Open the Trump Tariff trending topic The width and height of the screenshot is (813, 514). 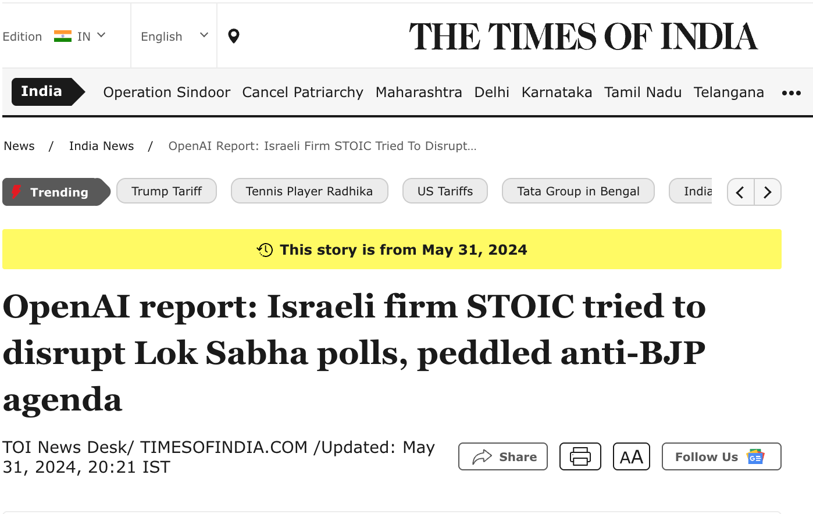(166, 191)
